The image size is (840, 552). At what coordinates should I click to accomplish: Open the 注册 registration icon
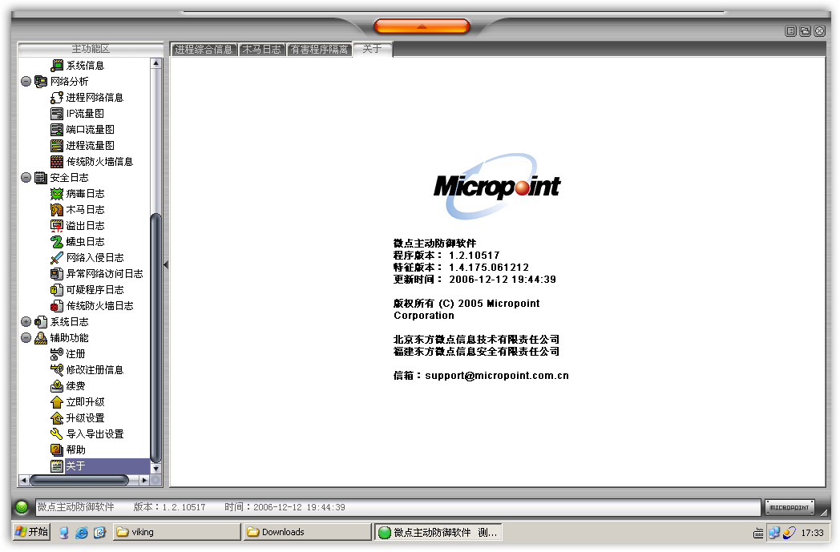click(x=57, y=354)
